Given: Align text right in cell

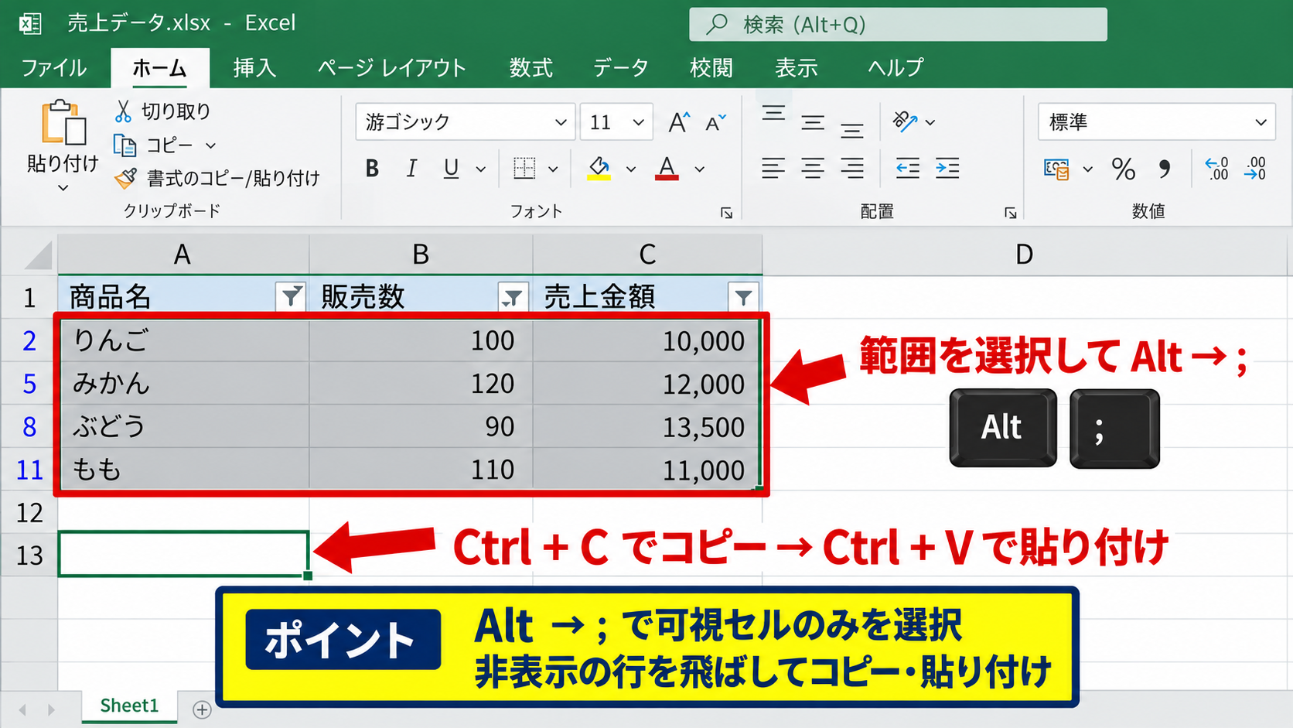Looking at the screenshot, I should point(852,168).
